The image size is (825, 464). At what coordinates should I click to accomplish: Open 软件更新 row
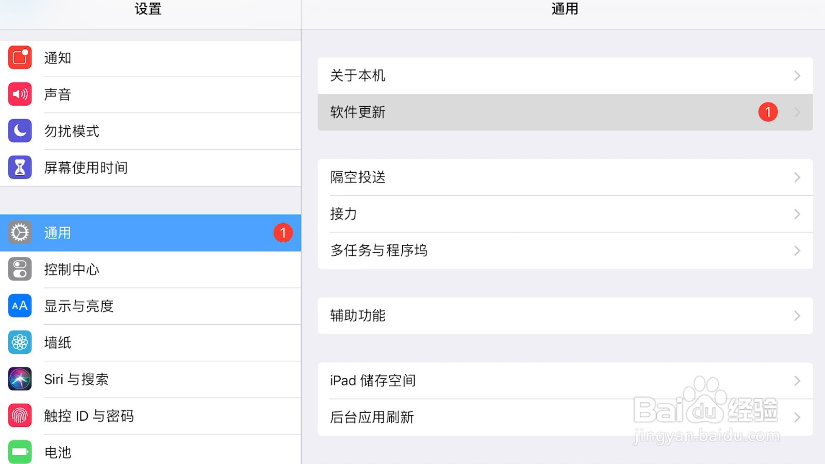(516, 112)
